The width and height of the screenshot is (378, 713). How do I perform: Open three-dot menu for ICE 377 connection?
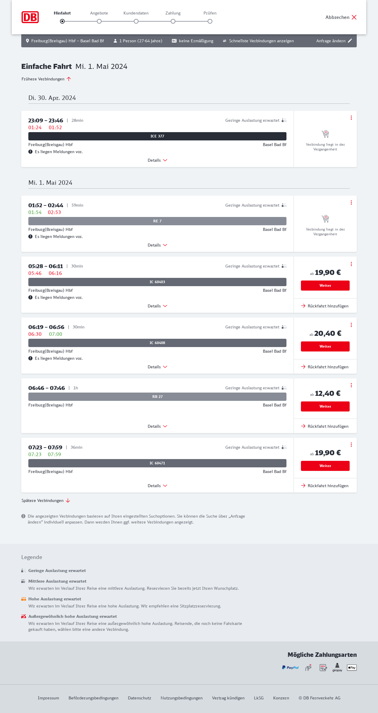point(351,118)
